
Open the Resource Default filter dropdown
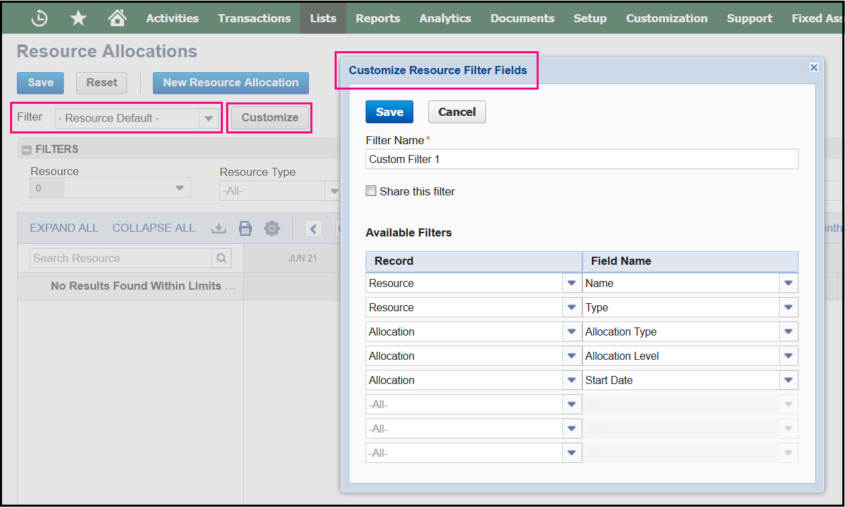(x=208, y=117)
